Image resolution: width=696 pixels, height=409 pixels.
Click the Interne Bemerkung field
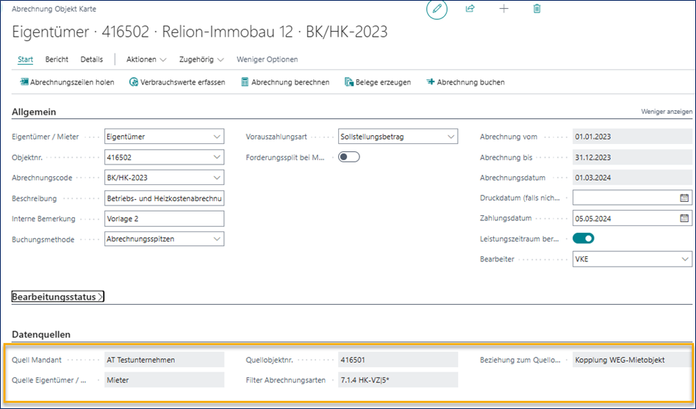click(x=164, y=219)
